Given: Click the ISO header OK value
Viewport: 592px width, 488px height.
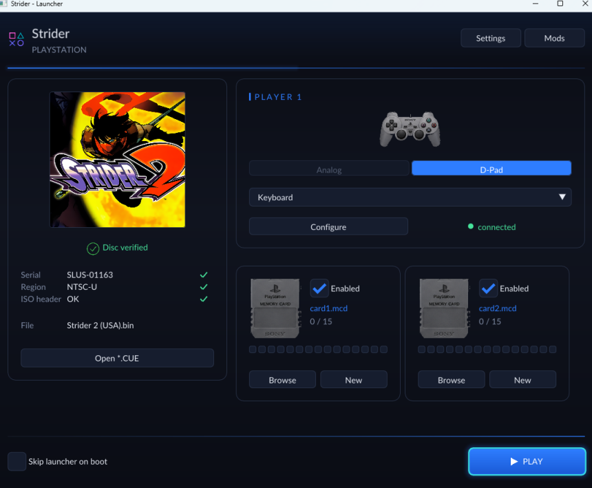Looking at the screenshot, I should (73, 299).
